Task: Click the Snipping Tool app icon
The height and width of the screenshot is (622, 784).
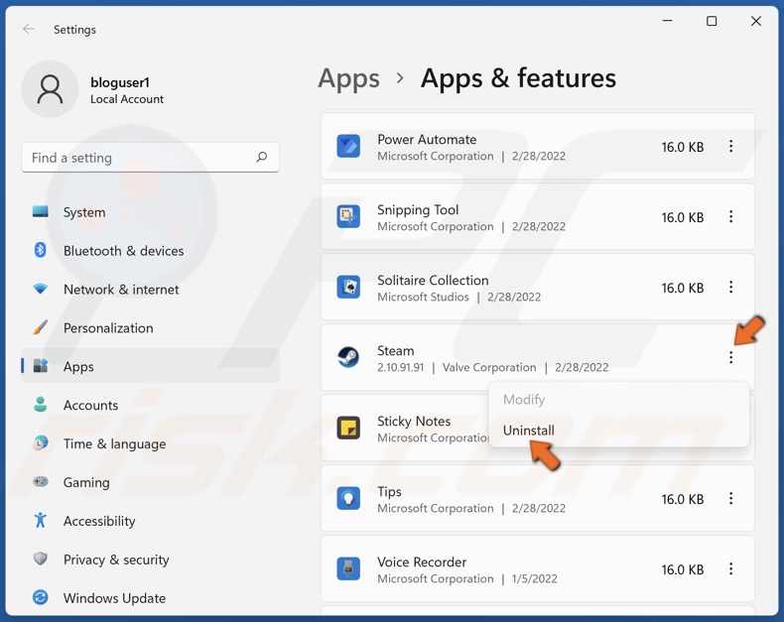Action: point(348,216)
